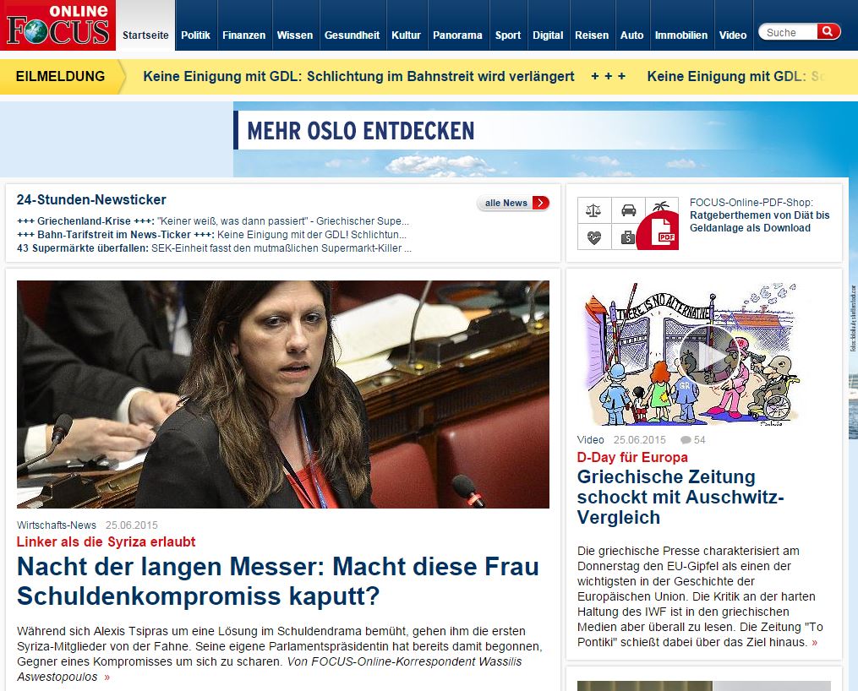858x691 pixels.
Task: Click the alle News button
Action: pyautogui.click(x=513, y=203)
